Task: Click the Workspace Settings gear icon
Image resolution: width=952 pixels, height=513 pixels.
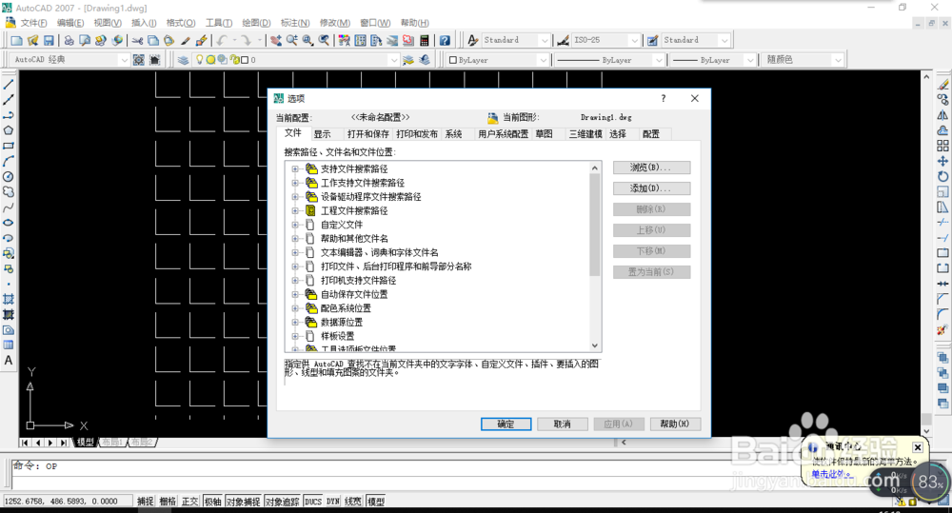Action: [139, 60]
